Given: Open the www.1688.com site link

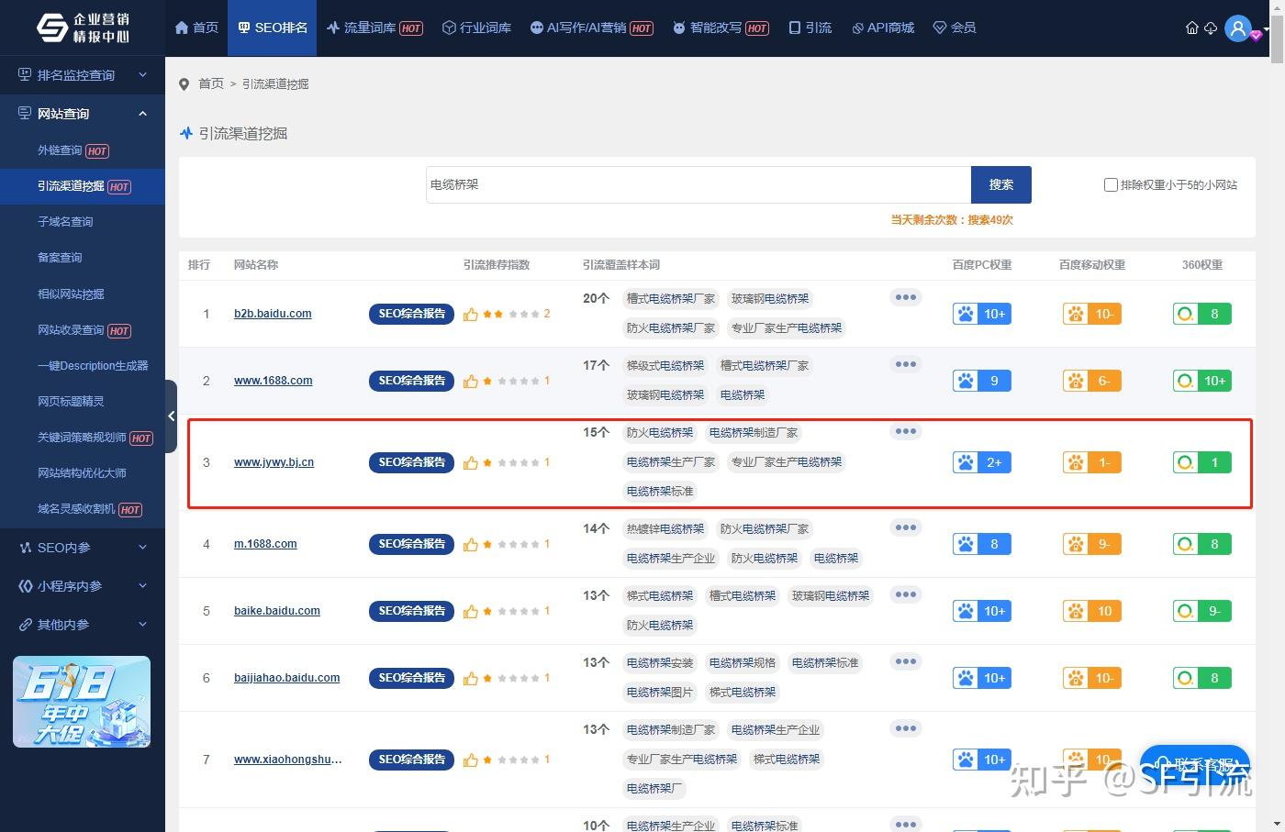Looking at the screenshot, I should click(273, 381).
